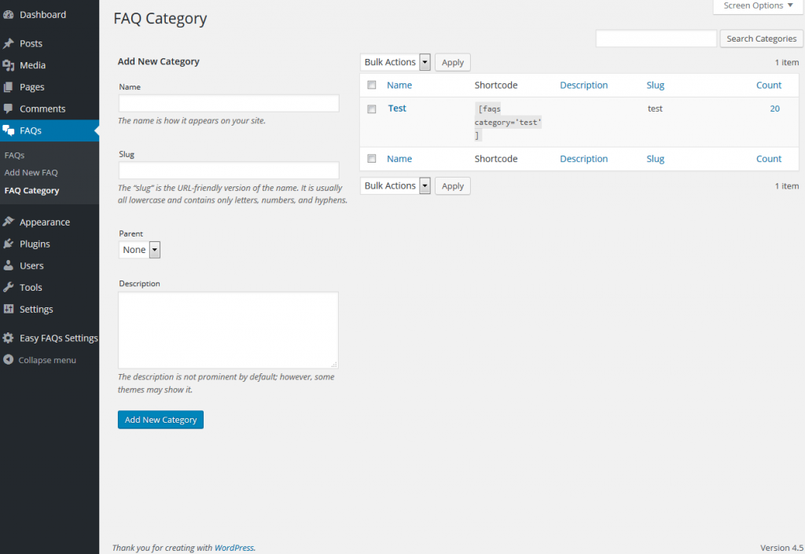The height and width of the screenshot is (554, 805).
Task: Click the Media icon in sidebar
Action: click(9, 65)
